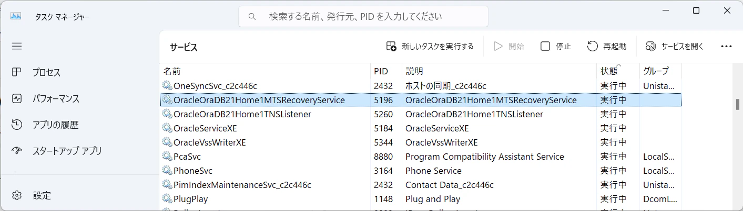This screenshot has width=743, height=211.
Task: Click the スタートアップ アプリ gauge icon
Action: pyautogui.click(x=17, y=151)
